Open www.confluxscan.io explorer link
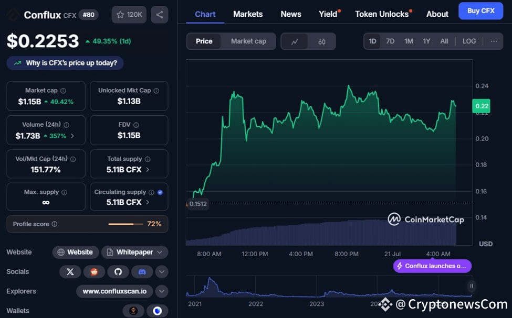This screenshot has width=512, height=318. click(114, 291)
